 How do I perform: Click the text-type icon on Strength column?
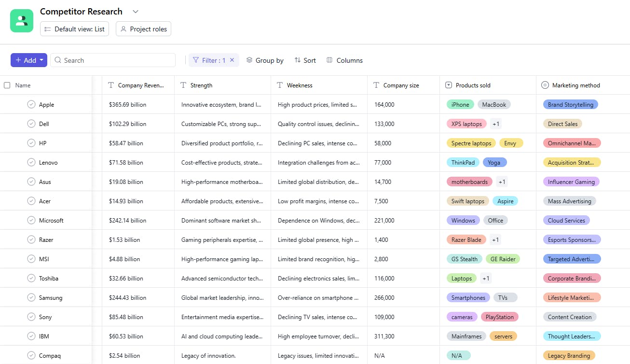click(183, 85)
